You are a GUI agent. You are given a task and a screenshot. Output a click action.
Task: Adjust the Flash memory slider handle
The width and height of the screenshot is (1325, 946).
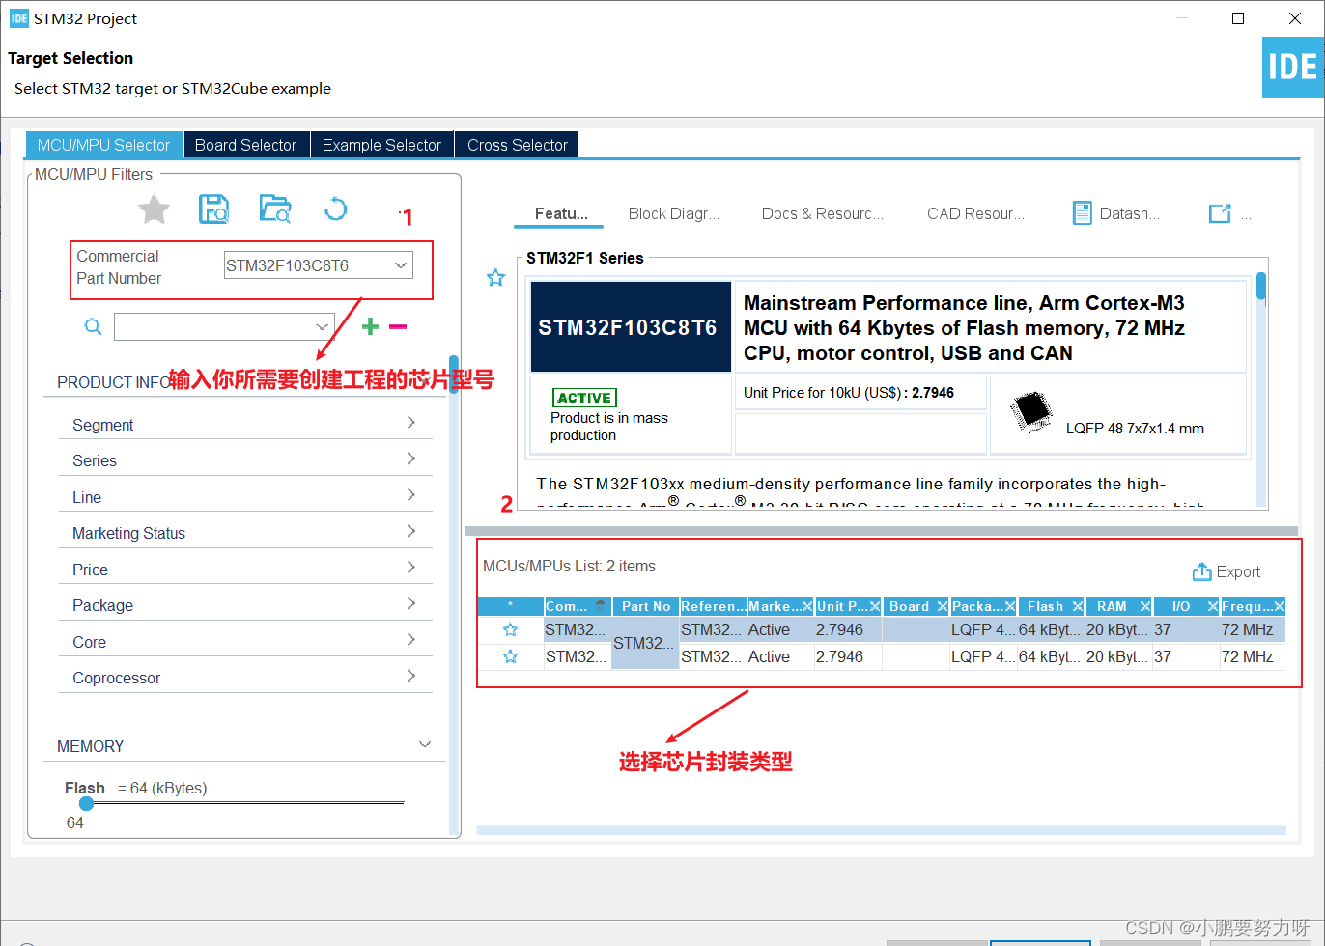[87, 803]
